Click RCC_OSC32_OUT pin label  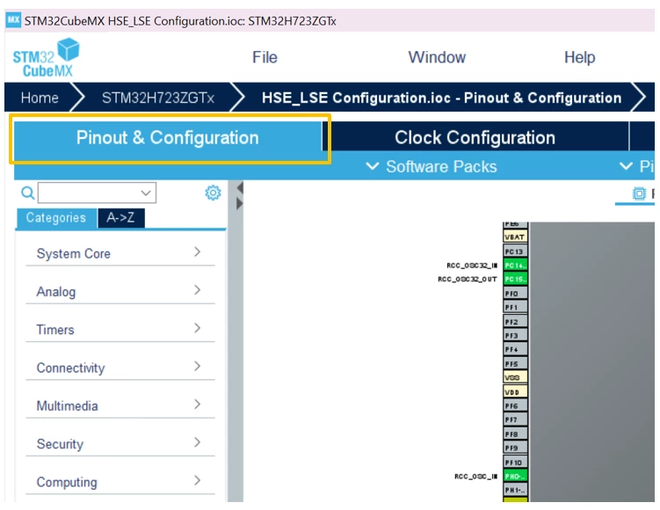(x=468, y=280)
